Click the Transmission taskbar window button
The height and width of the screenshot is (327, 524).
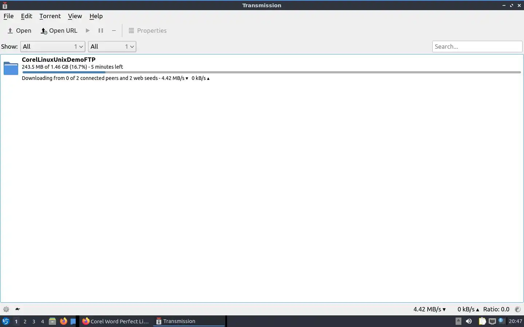[189, 321]
